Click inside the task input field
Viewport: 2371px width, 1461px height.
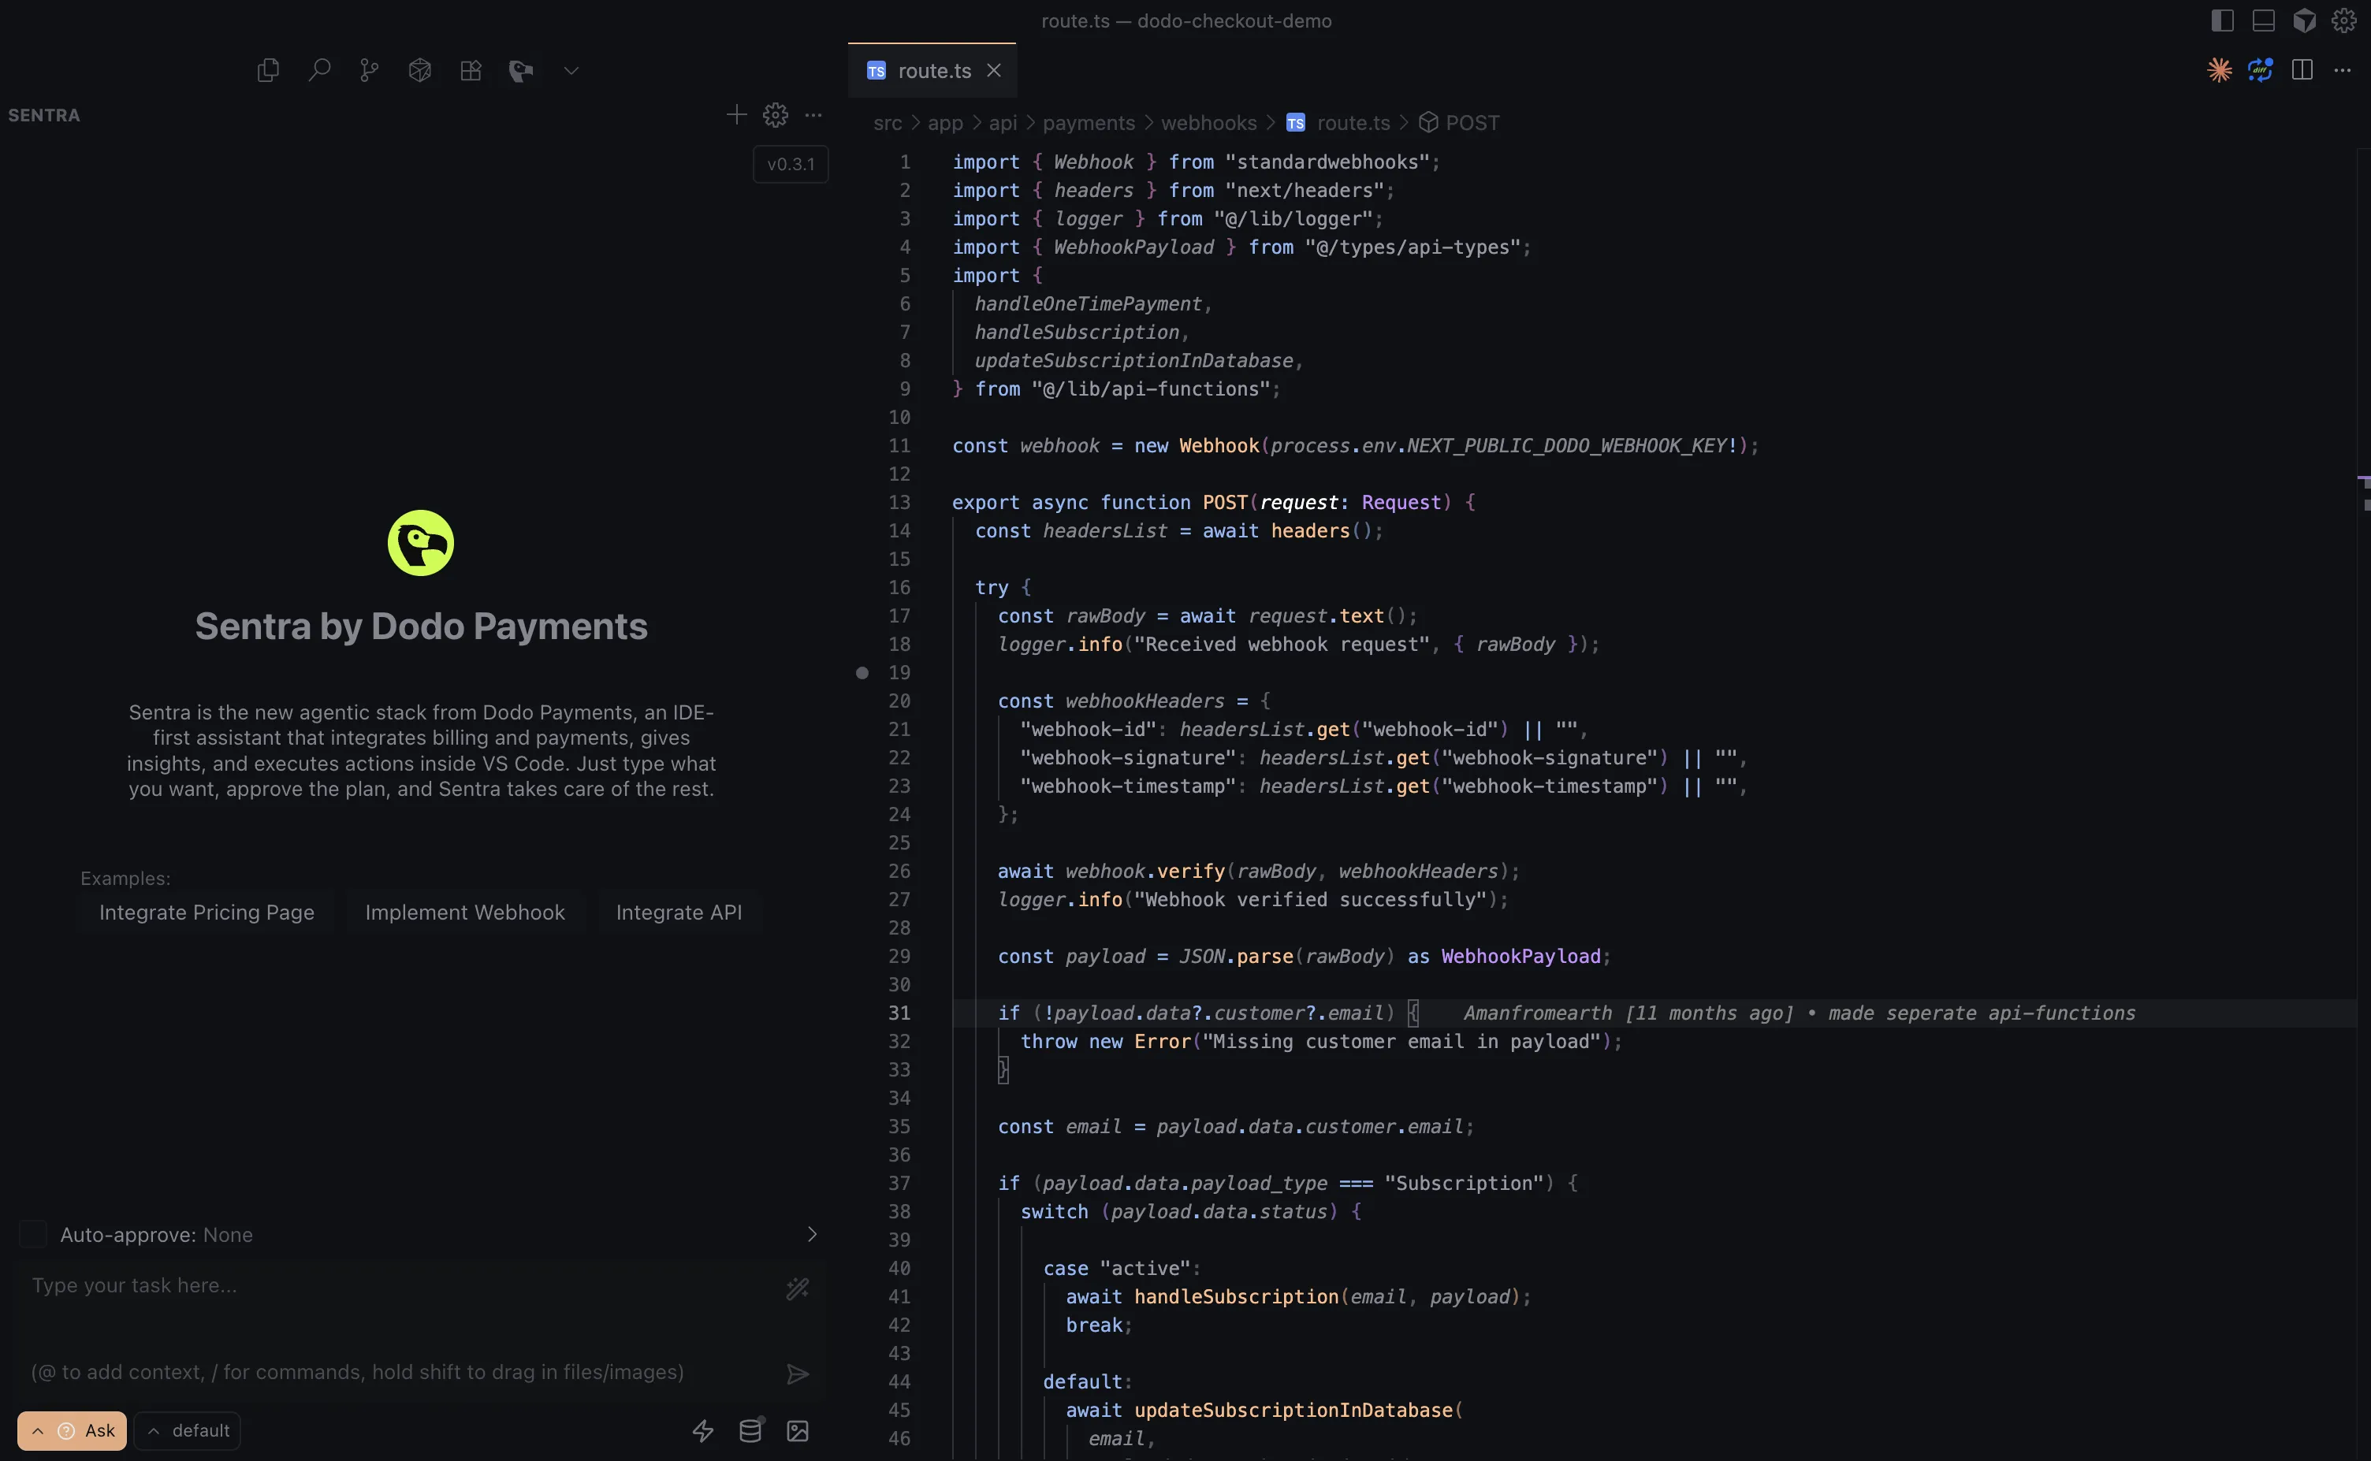point(387,1285)
